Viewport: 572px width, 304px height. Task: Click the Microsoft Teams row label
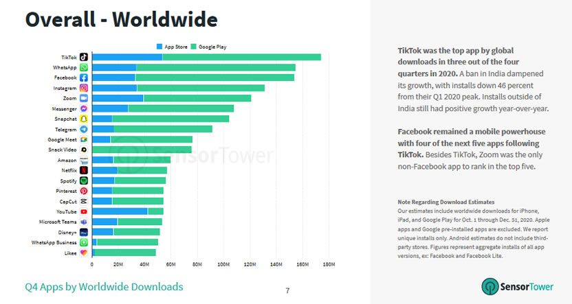point(58,222)
